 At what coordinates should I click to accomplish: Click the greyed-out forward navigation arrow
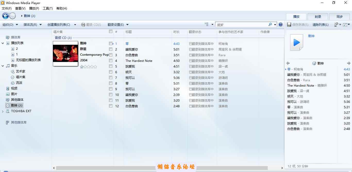pyautogui.click(x=12, y=16)
